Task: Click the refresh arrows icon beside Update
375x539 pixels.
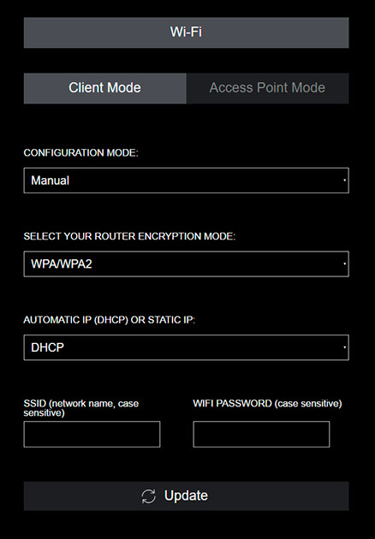Action: 149,496
